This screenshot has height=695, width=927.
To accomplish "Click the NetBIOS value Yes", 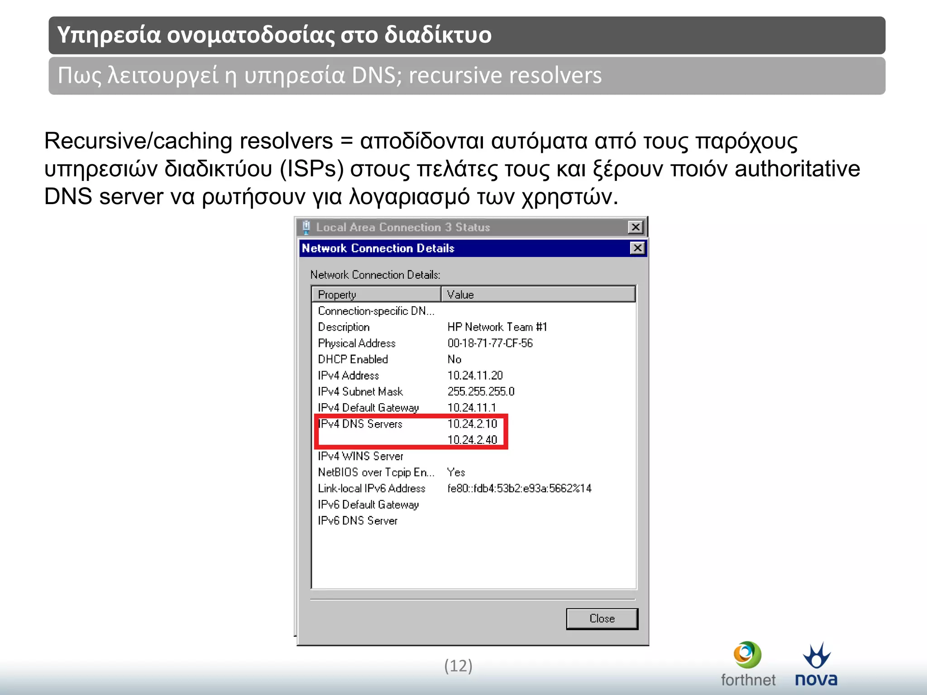I will 456,472.
